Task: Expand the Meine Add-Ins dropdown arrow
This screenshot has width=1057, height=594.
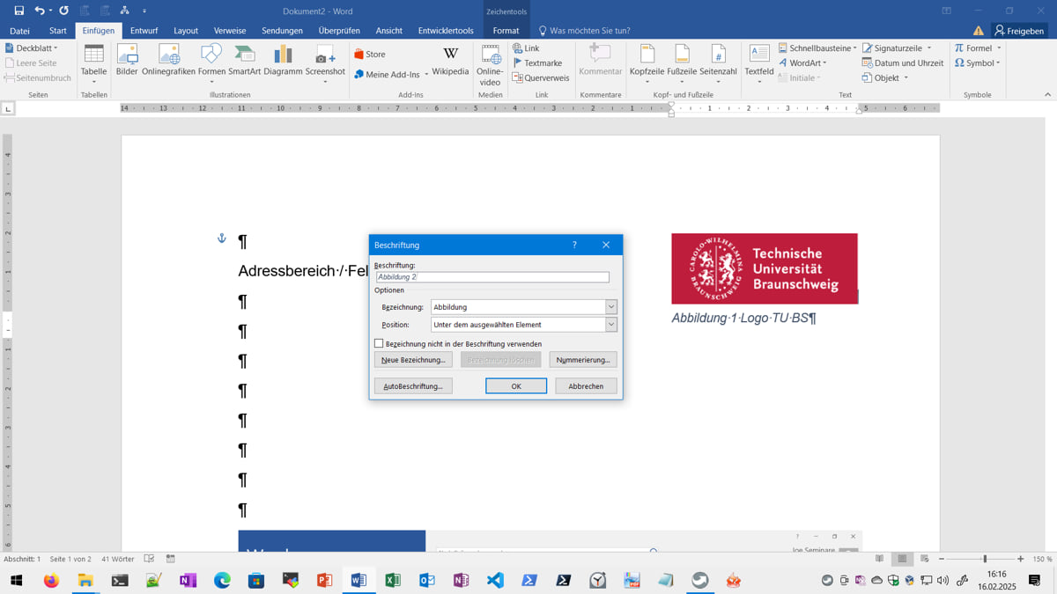Action: click(426, 75)
